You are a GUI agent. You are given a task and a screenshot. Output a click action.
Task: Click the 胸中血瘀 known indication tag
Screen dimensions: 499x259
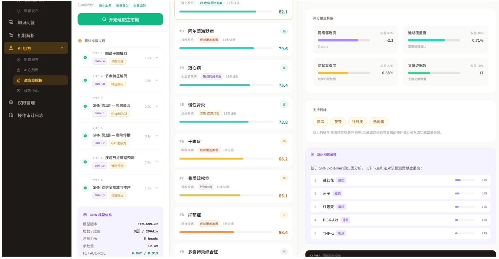[x=105, y=6]
